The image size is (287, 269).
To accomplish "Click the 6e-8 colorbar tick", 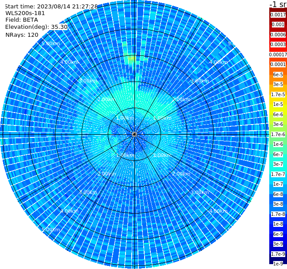I will pos(278,194).
